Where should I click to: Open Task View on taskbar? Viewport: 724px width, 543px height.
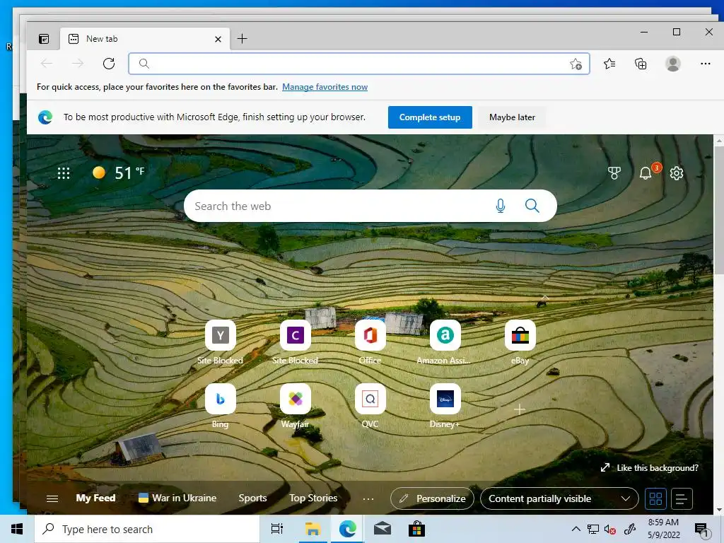point(277,529)
